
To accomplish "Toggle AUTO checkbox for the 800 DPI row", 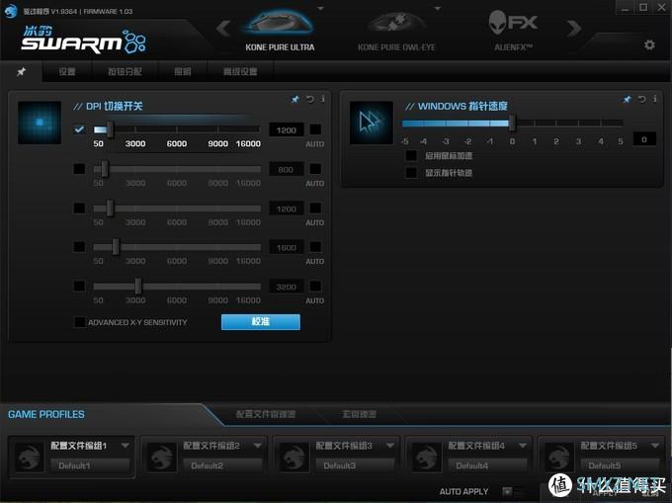I will [x=315, y=169].
